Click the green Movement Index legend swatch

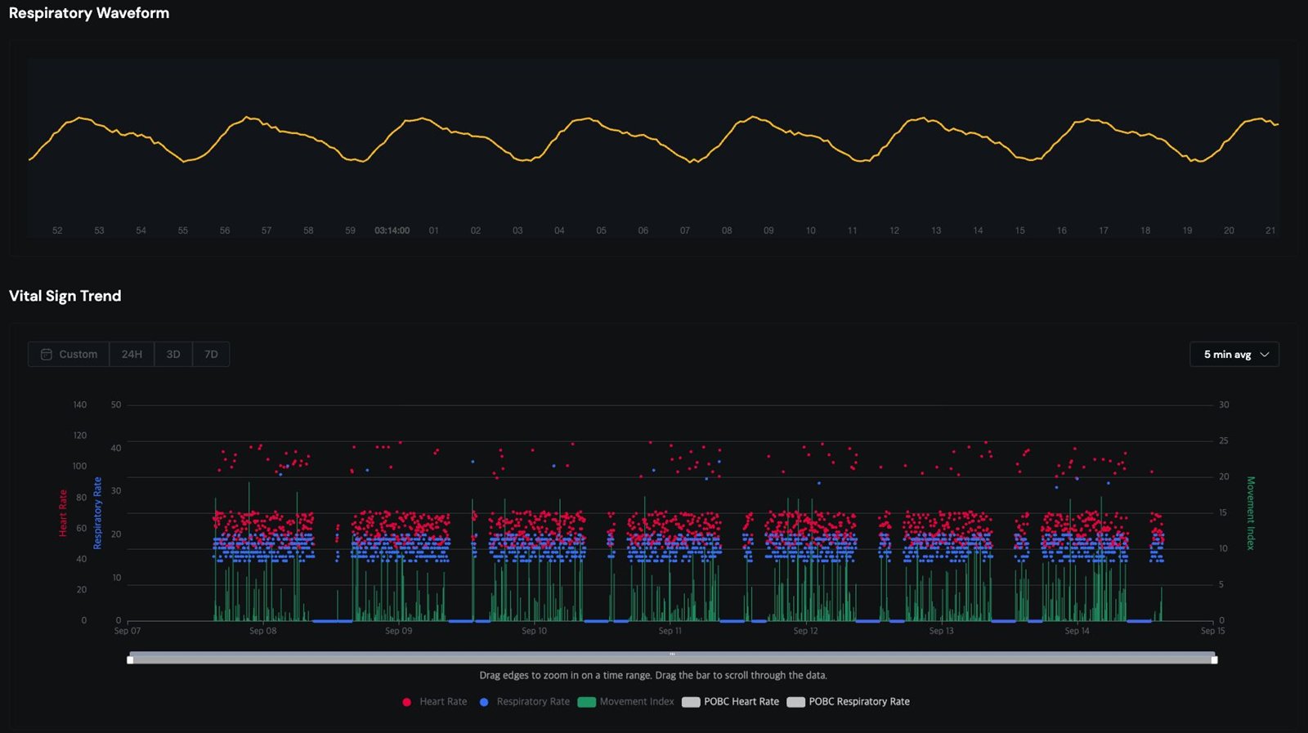[x=586, y=702]
